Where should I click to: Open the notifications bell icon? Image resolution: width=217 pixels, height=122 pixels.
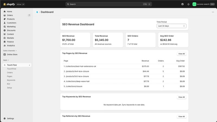[x=188, y=4]
